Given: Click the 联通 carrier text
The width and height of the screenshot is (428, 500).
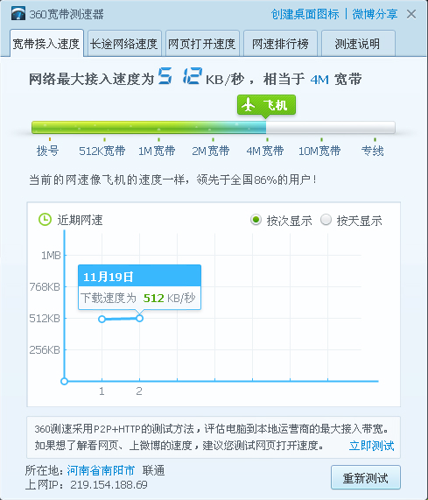Looking at the screenshot, I should click(153, 470).
